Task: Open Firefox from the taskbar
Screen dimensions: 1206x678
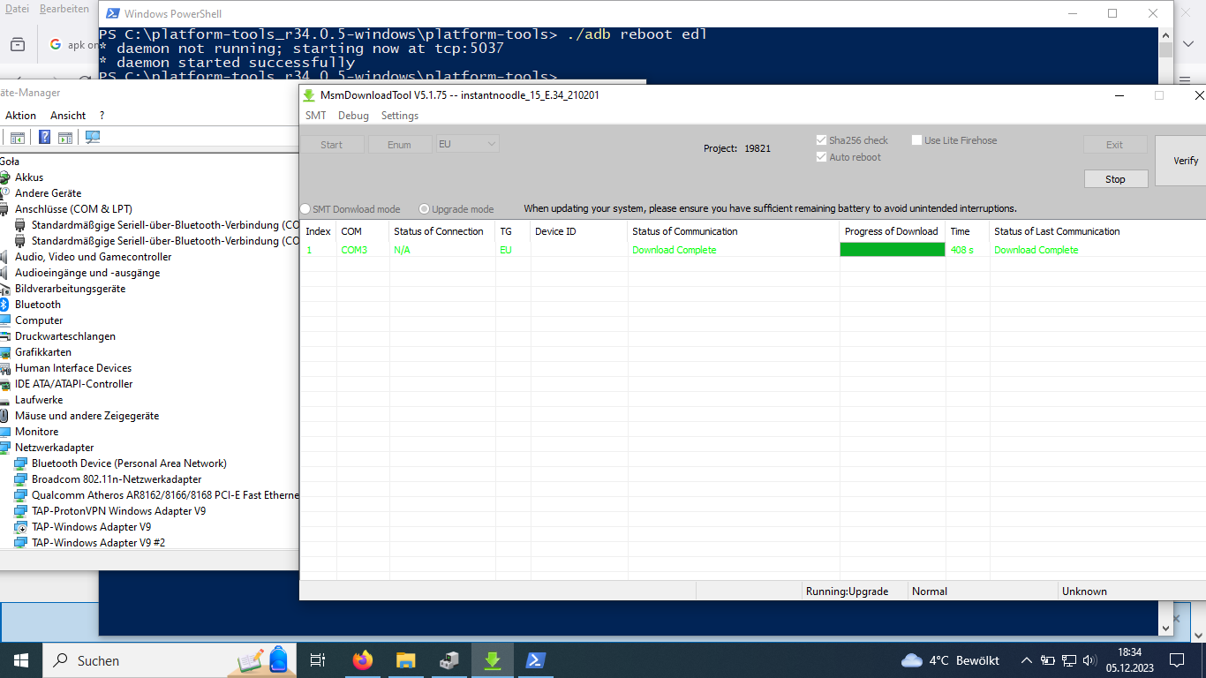Action: pos(362,660)
